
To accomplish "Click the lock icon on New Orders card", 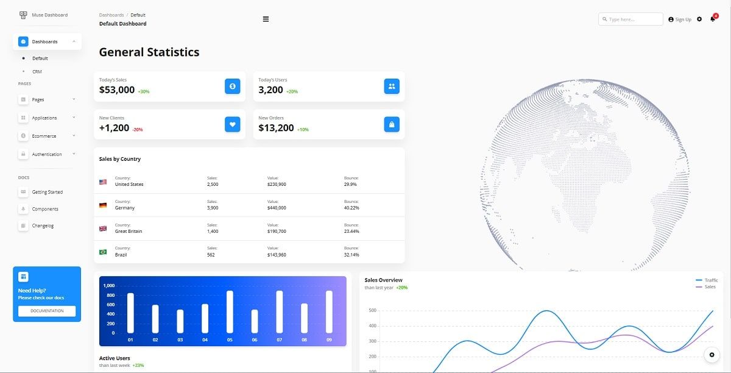I will [391, 124].
